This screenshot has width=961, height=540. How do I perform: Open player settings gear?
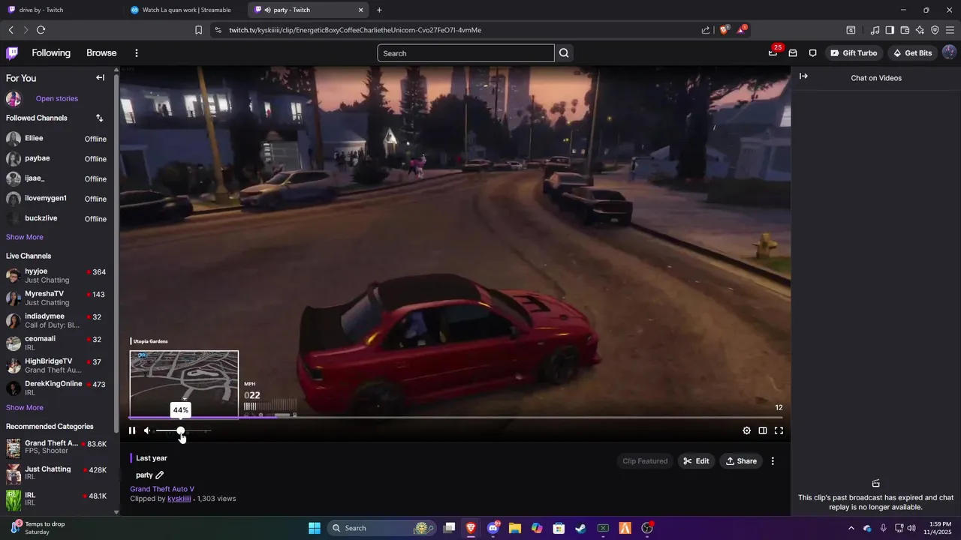coord(746,430)
